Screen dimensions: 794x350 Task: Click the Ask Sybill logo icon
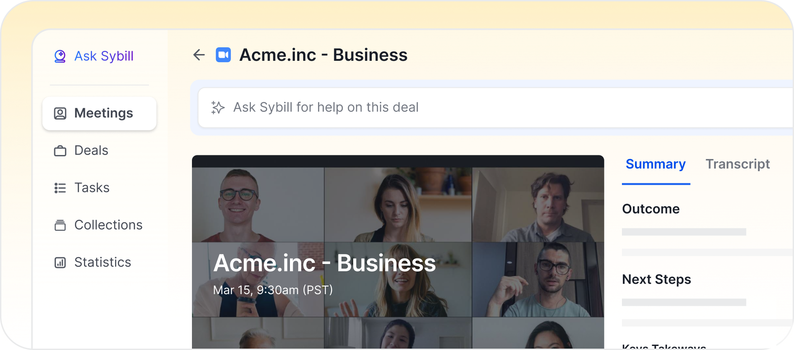pos(60,56)
